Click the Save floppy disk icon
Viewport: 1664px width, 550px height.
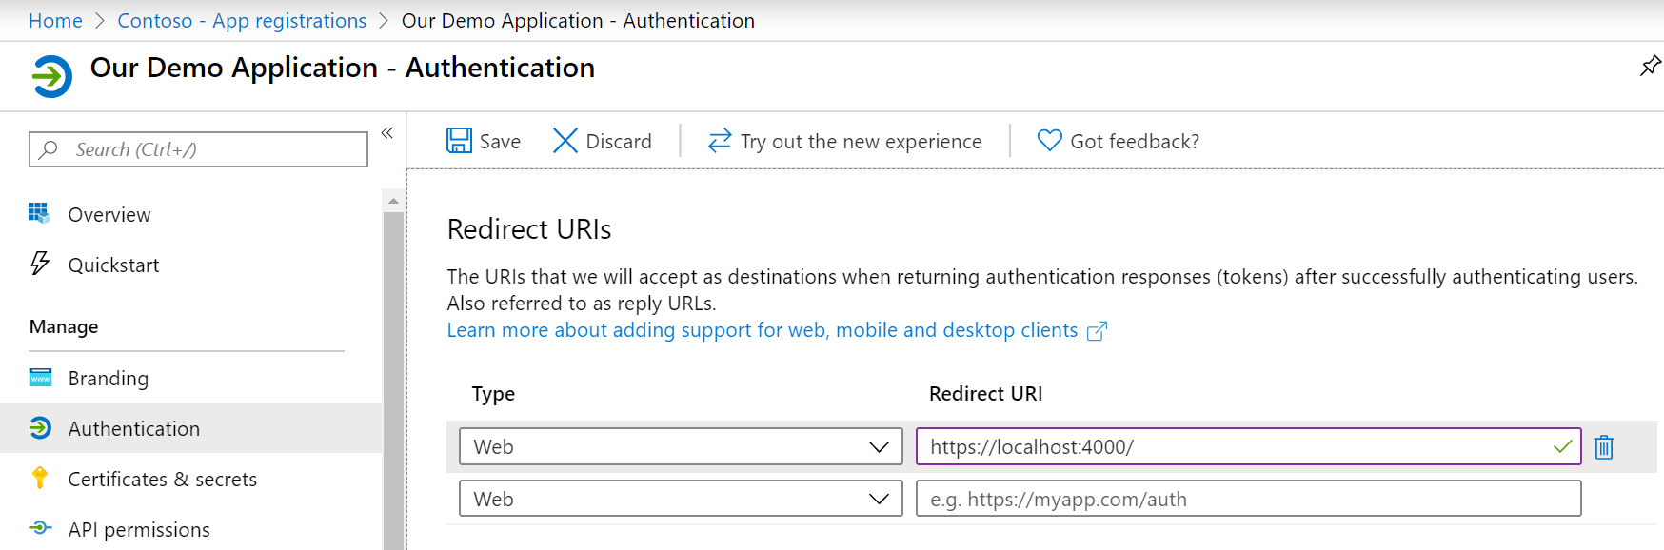(x=459, y=141)
